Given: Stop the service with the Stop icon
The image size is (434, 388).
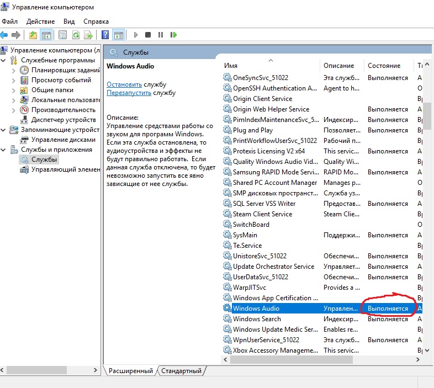Looking at the screenshot, I should [148, 35].
